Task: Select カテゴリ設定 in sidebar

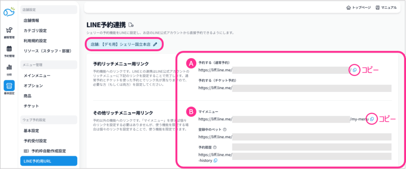Action: coord(35,30)
